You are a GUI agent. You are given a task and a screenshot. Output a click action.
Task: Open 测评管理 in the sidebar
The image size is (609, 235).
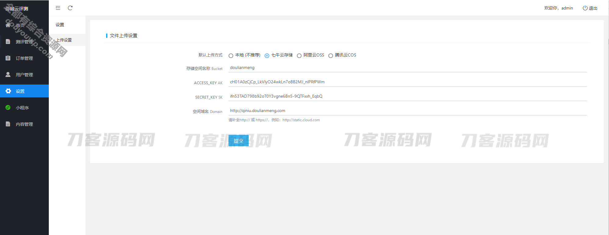tap(24, 42)
